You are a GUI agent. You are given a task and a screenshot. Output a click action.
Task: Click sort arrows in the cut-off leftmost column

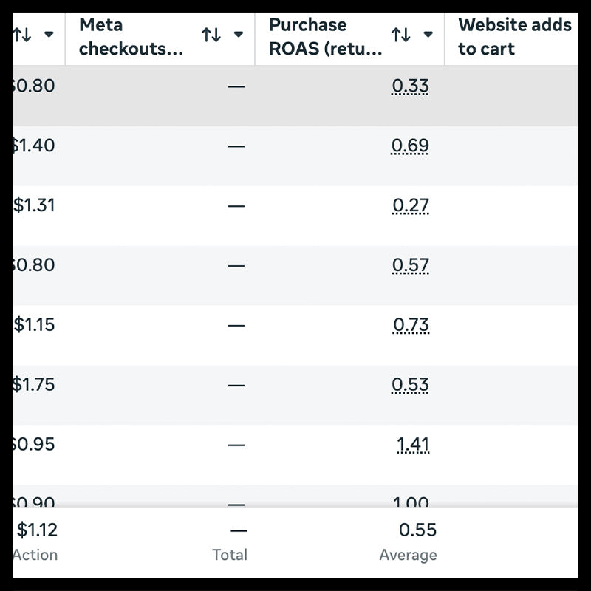point(22,35)
